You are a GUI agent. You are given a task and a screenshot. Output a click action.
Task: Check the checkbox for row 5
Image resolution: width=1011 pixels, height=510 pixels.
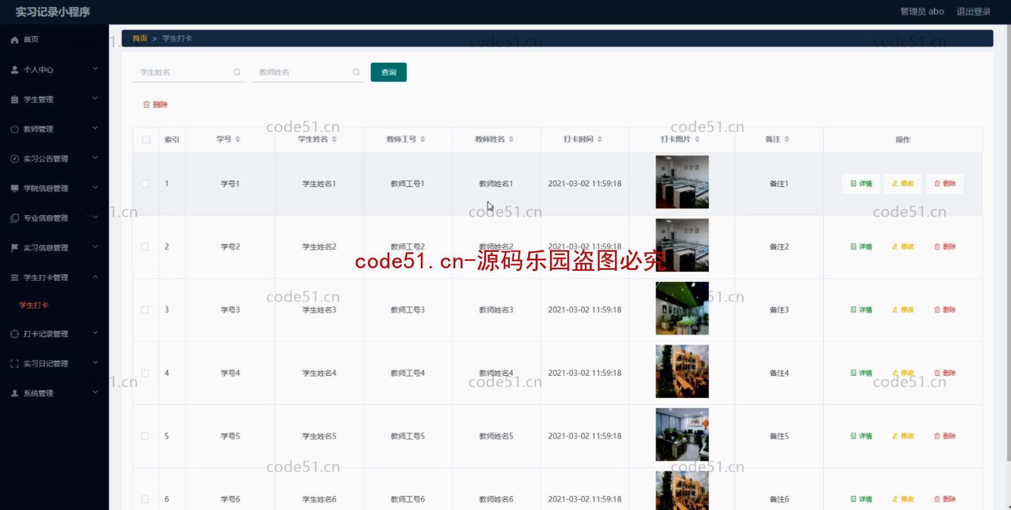[x=145, y=436]
